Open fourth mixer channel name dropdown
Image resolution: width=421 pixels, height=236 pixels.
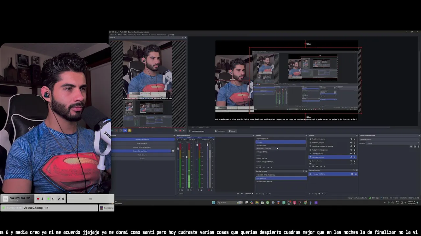coord(210,140)
